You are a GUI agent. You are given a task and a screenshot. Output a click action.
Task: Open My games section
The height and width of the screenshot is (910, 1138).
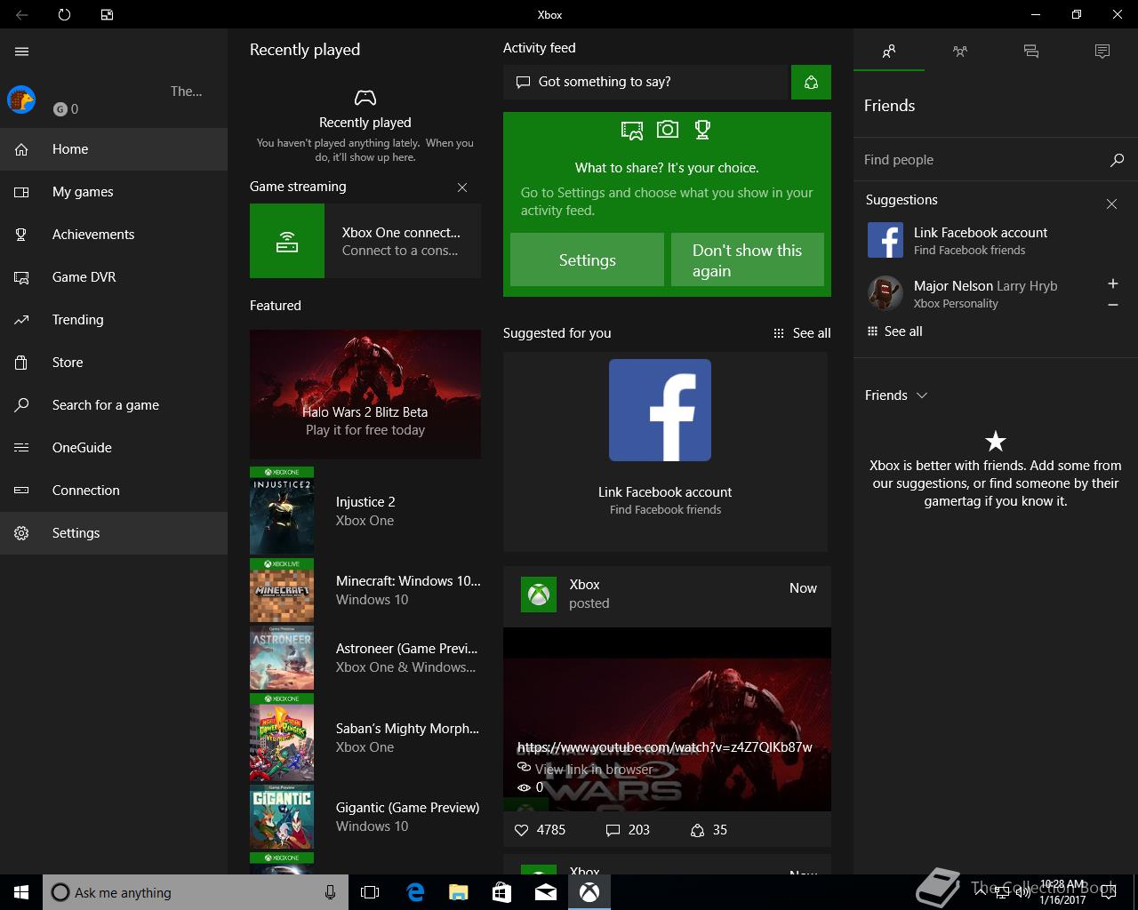[x=114, y=192]
